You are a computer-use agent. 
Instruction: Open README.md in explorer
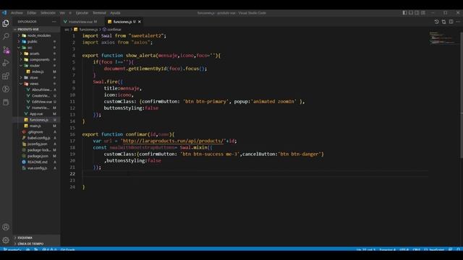tap(36, 162)
